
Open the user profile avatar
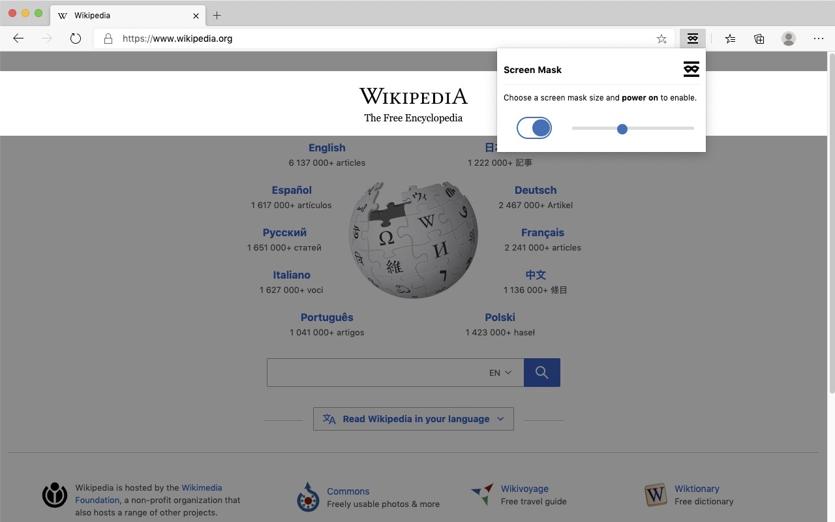(x=789, y=38)
